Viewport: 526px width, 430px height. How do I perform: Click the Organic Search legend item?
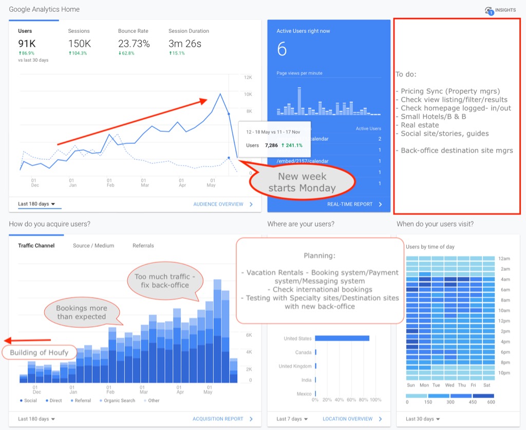point(120,400)
